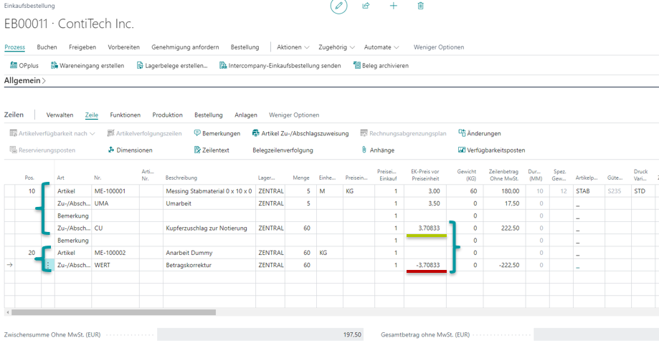Viewport: 659px width, 343px height.
Task: Expand the Allgemein section
Action: tap(25, 81)
